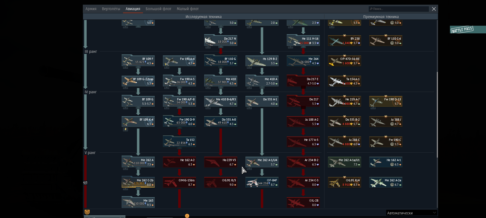Select premium Me 262 A-2a
Viewport: 486px width, 218px height.
386,182
